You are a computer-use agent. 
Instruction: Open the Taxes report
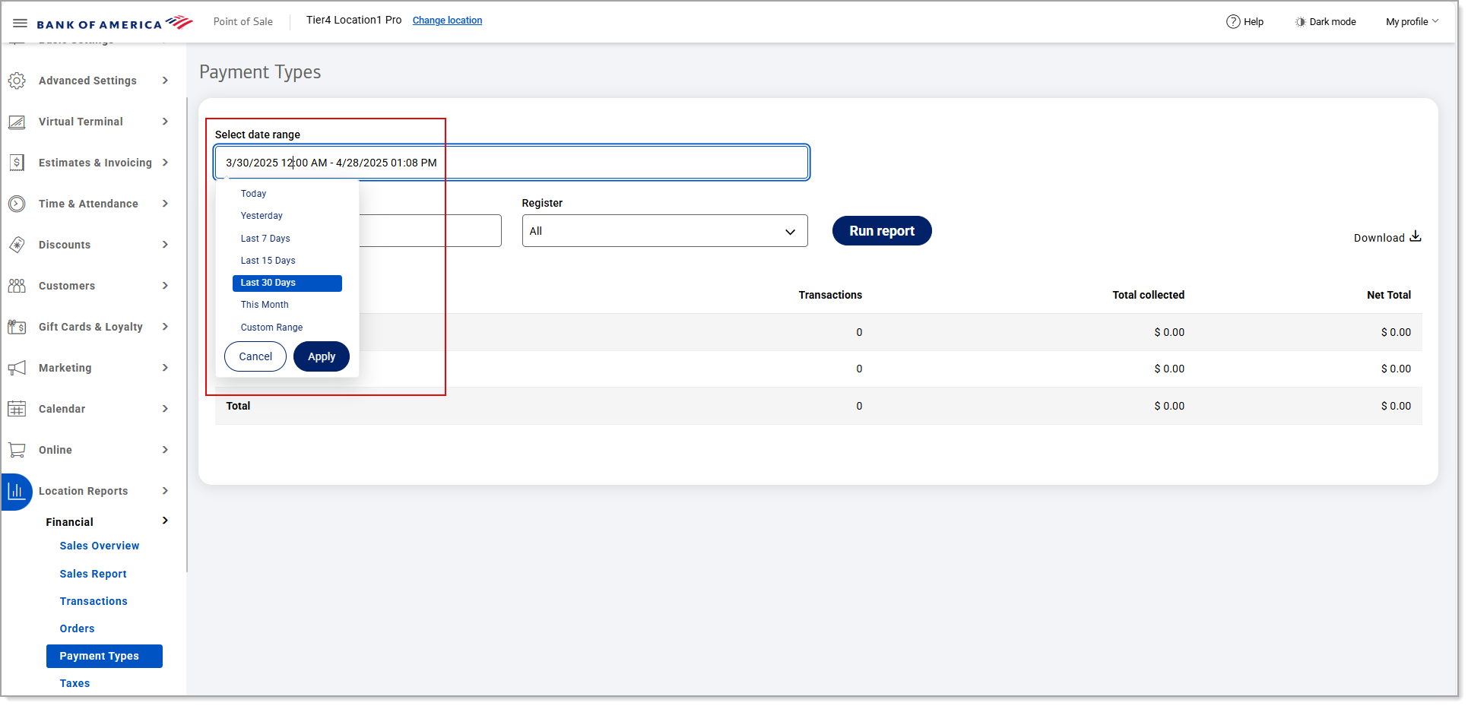point(75,683)
